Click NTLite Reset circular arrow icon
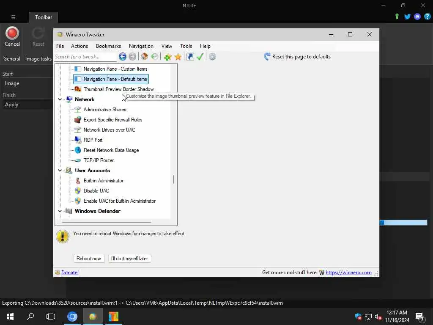433x325 pixels. [x=38, y=33]
